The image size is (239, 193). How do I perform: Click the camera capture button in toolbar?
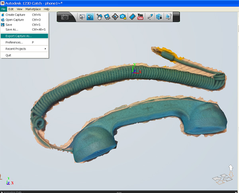tap(65, 17)
